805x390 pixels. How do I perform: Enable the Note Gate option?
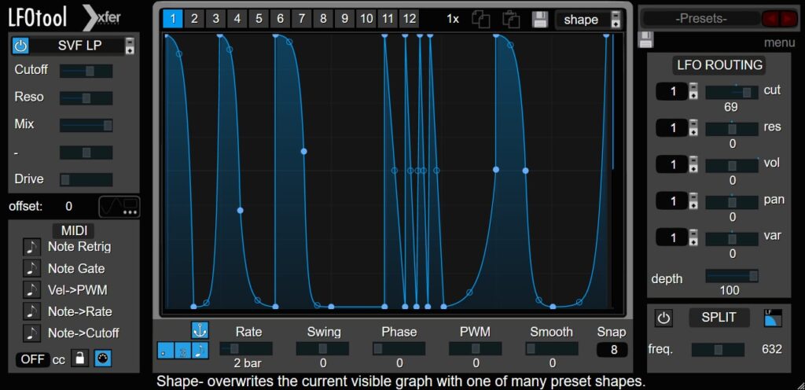pyautogui.click(x=31, y=268)
